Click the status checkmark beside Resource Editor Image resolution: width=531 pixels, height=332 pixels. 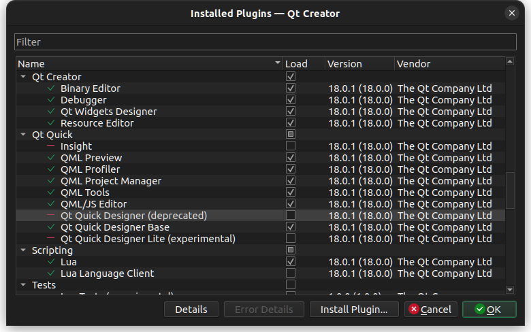[51, 123]
